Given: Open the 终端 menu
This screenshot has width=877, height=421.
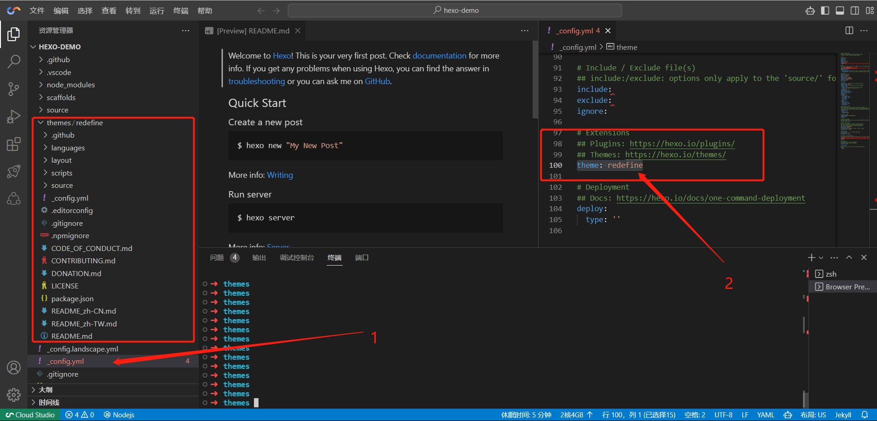Looking at the screenshot, I should 180,11.
